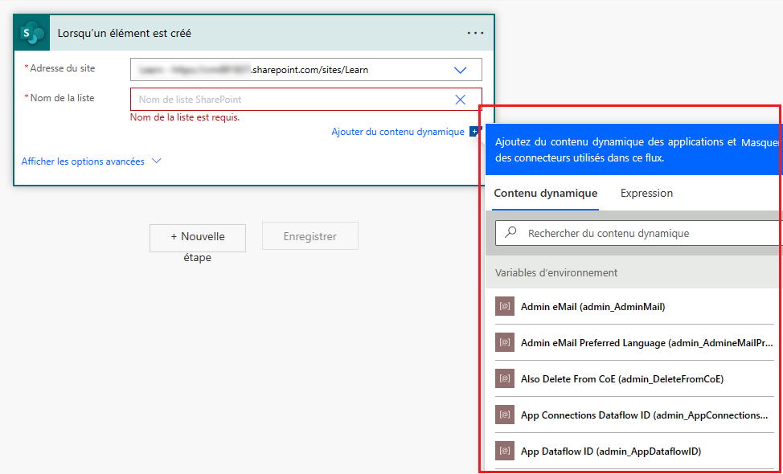The width and height of the screenshot is (783, 474).
Task: Click the variable icon for App Dataflow ID
Action: point(505,451)
